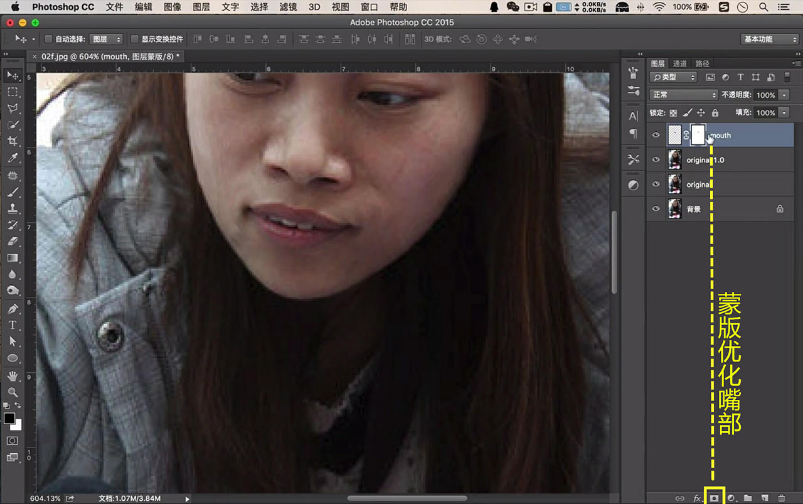The image size is (803, 504).
Task: Open the 基本功能 workspace dropdown
Action: (769, 39)
